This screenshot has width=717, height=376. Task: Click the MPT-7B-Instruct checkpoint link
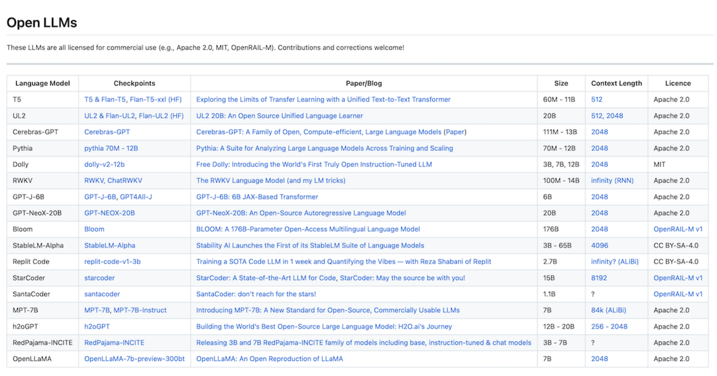[x=140, y=310]
